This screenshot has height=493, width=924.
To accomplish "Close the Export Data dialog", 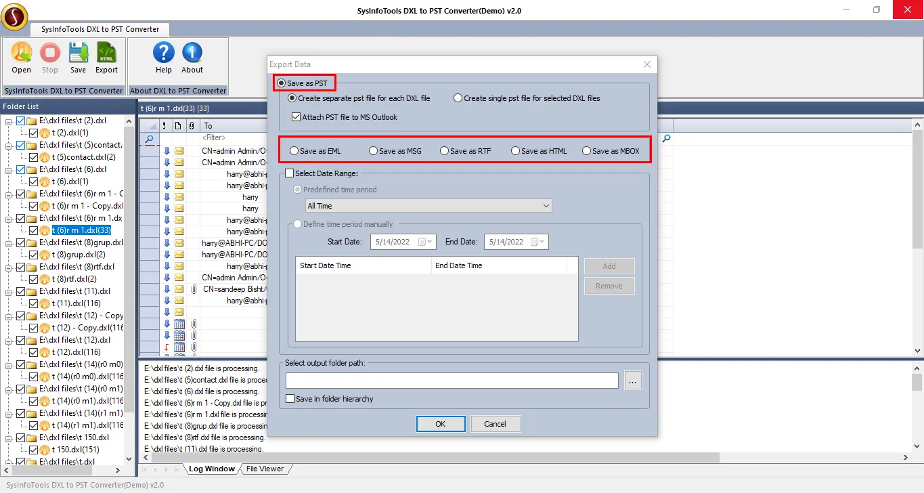I will [647, 64].
